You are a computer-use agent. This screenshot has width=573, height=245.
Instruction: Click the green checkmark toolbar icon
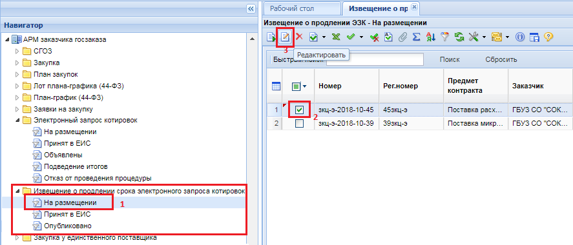click(351, 37)
